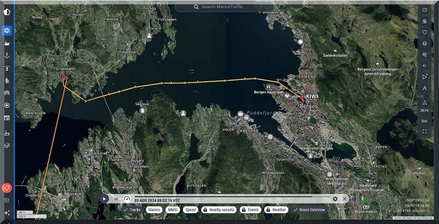Enable the MMSI toggle chip

(173, 210)
